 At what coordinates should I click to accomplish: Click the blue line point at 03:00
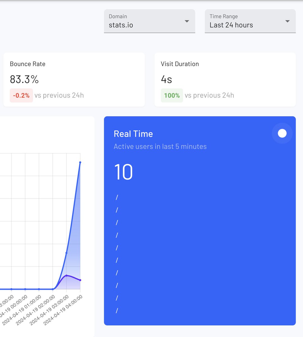(x=66, y=253)
